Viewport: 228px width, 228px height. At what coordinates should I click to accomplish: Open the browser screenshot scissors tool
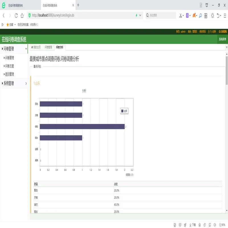point(180,16)
